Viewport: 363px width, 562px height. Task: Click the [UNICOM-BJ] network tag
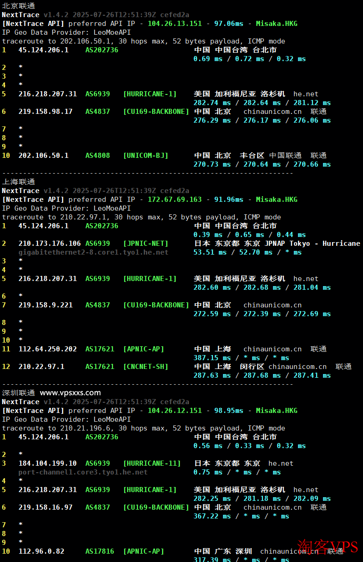(x=145, y=156)
